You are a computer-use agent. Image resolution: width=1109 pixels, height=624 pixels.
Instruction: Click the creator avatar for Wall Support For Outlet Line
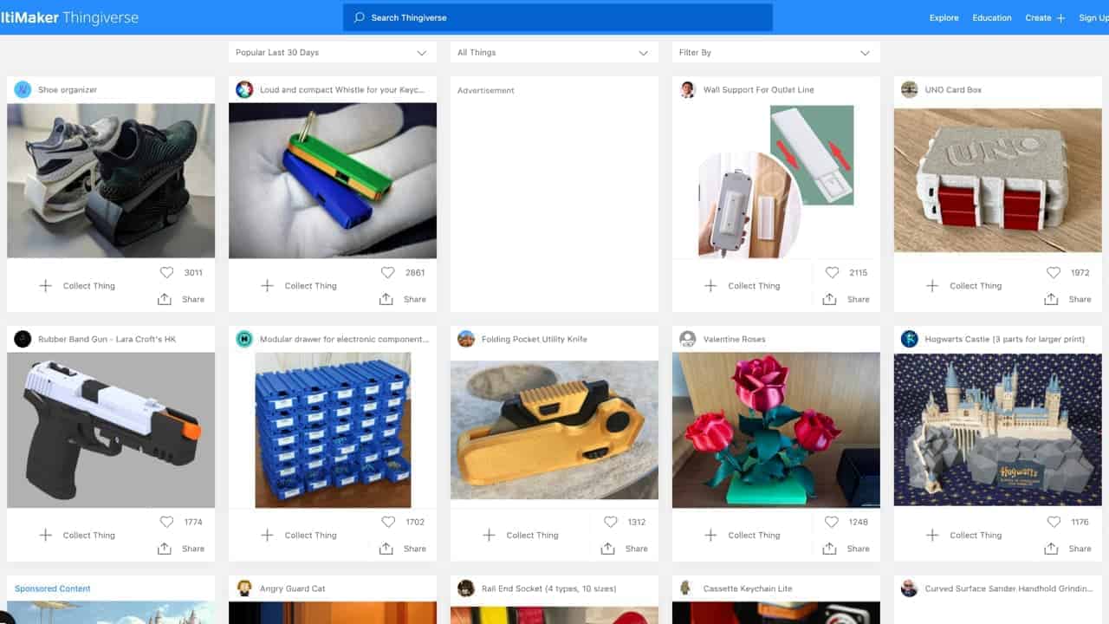coord(687,89)
